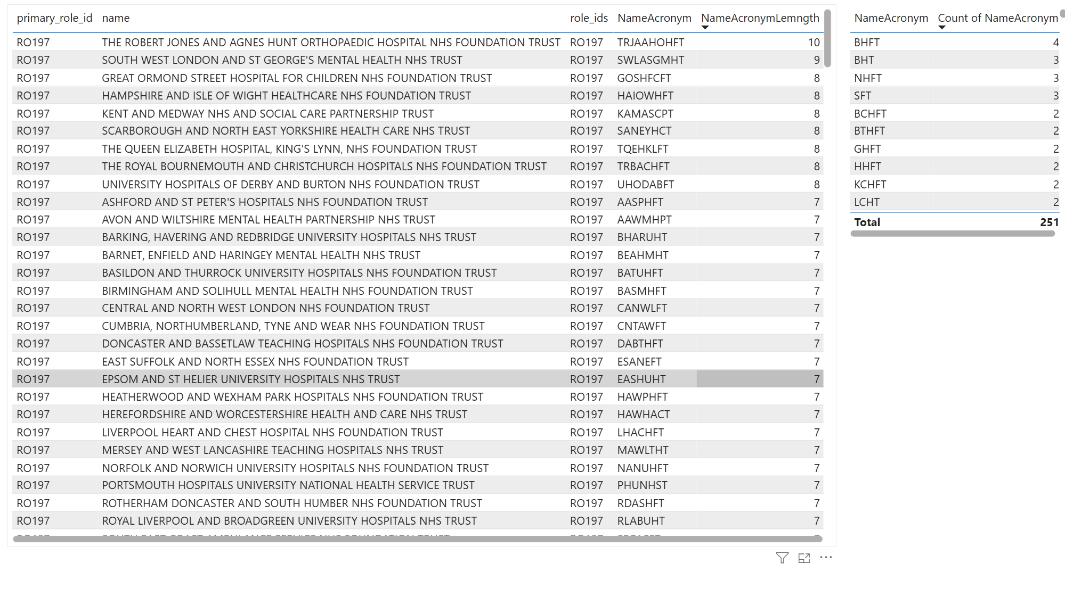Viewport: 1065px width, 596px height.
Task: Select the Scarborough and North East Yorkshire row
Action: click(x=418, y=131)
